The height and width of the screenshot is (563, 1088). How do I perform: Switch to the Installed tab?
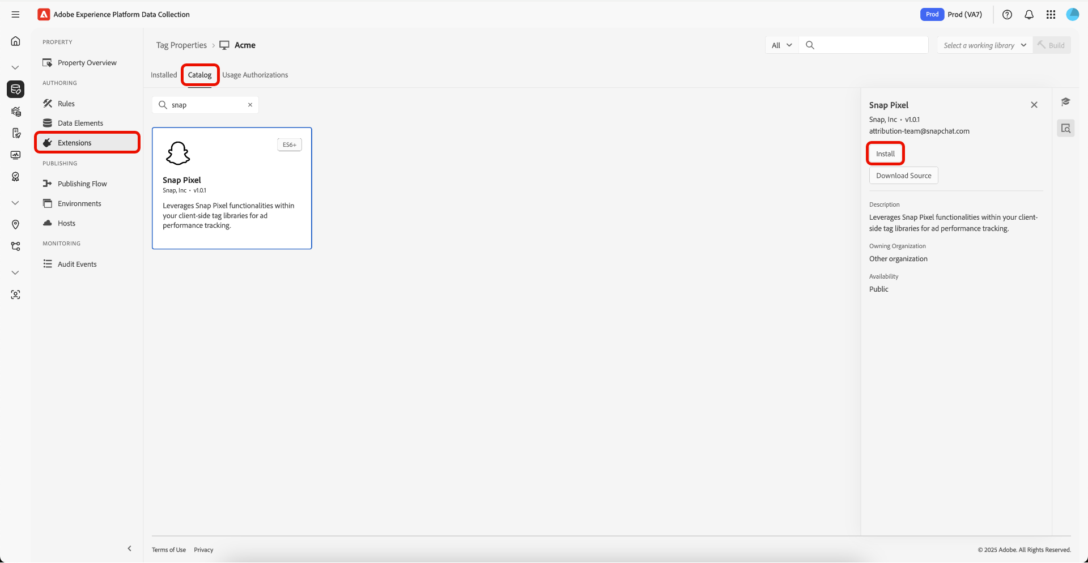[164, 75]
